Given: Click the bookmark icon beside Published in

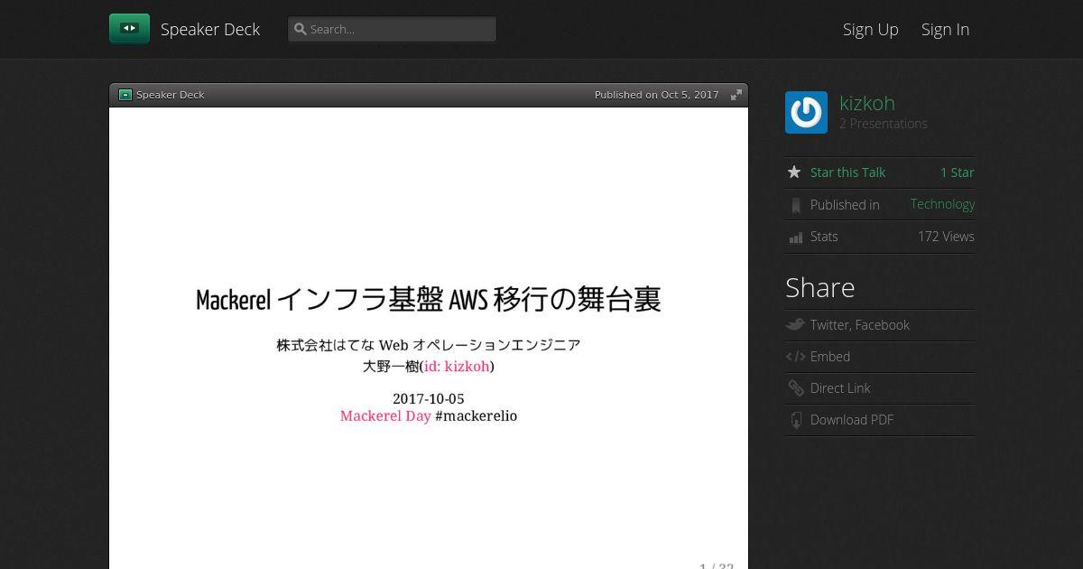Looking at the screenshot, I should click(x=795, y=205).
